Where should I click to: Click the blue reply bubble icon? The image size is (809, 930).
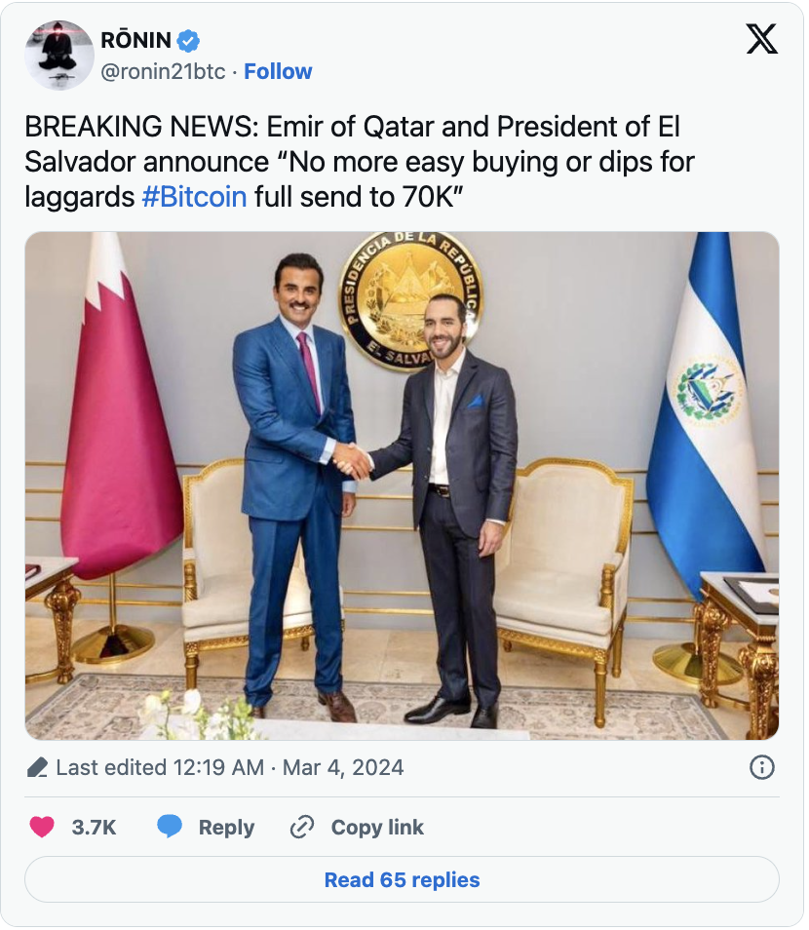click(x=170, y=827)
